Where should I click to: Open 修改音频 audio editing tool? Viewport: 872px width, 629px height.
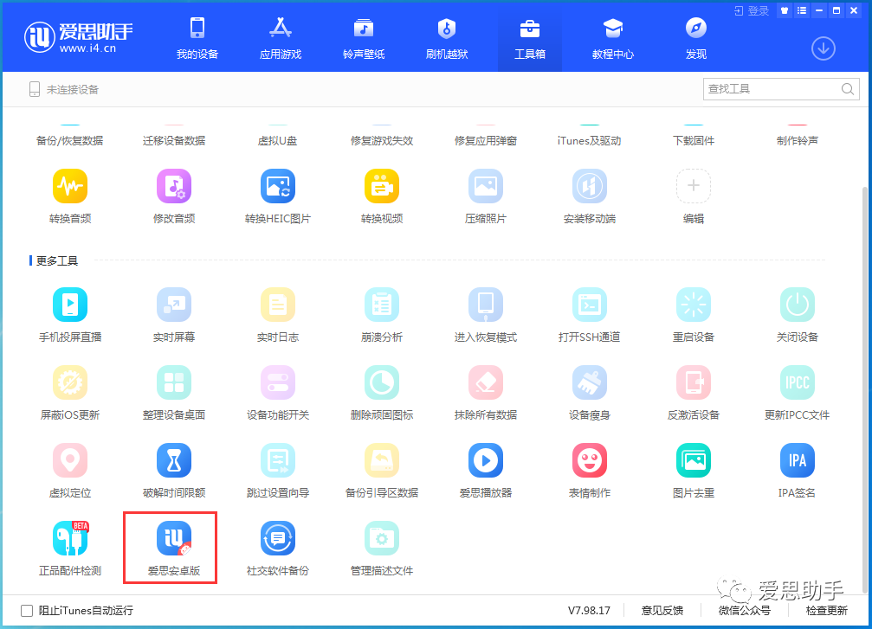174,186
